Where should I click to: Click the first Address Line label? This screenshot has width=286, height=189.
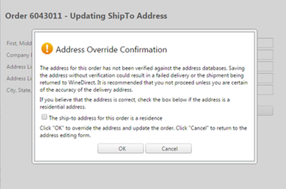click(x=19, y=67)
